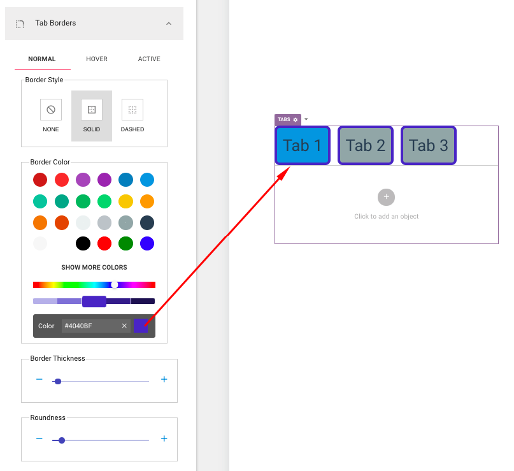Switch to the HOVER state tab
Viewport: 514px width, 471px height.
(97, 59)
